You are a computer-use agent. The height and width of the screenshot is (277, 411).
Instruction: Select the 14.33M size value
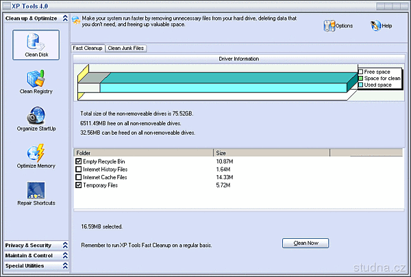tap(225, 177)
